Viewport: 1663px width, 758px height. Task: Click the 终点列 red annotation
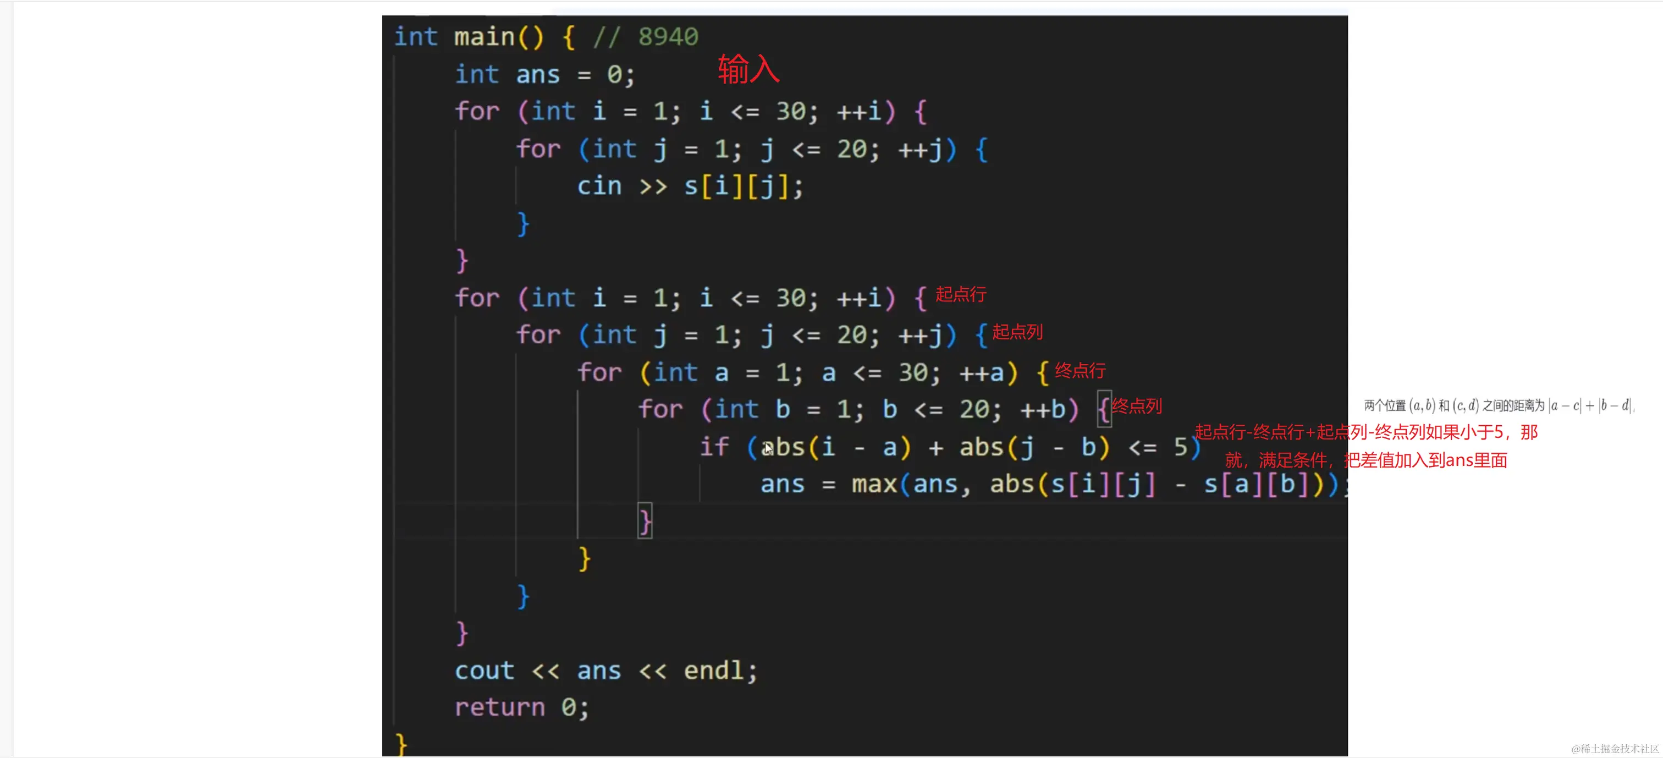[x=1136, y=406]
